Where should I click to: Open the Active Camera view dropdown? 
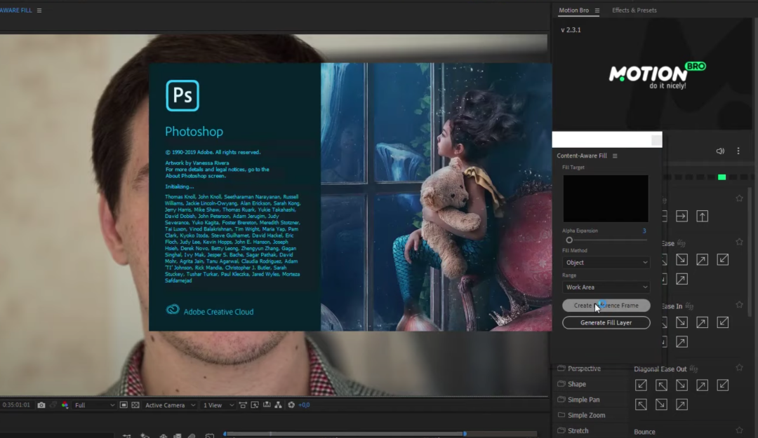[169, 405]
